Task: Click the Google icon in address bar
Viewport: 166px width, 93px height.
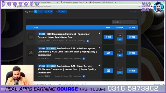Action: [139, 6]
